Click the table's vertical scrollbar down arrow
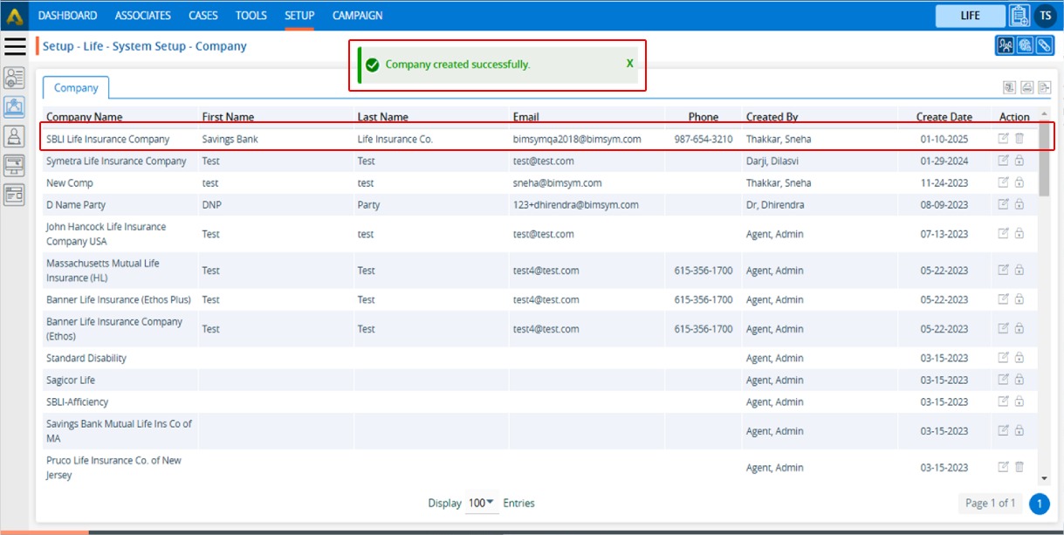 1044,478
